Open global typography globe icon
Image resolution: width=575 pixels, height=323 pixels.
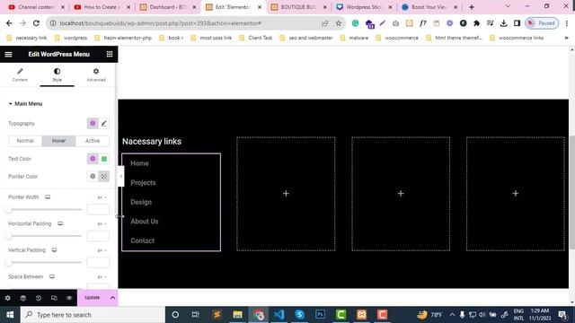pos(93,124)
